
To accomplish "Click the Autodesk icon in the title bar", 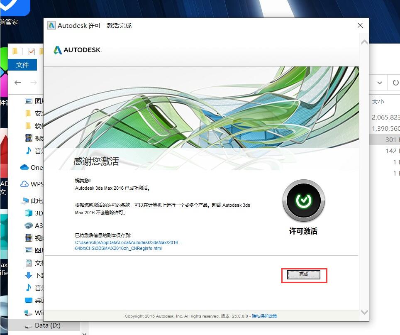I will point(51,25).
